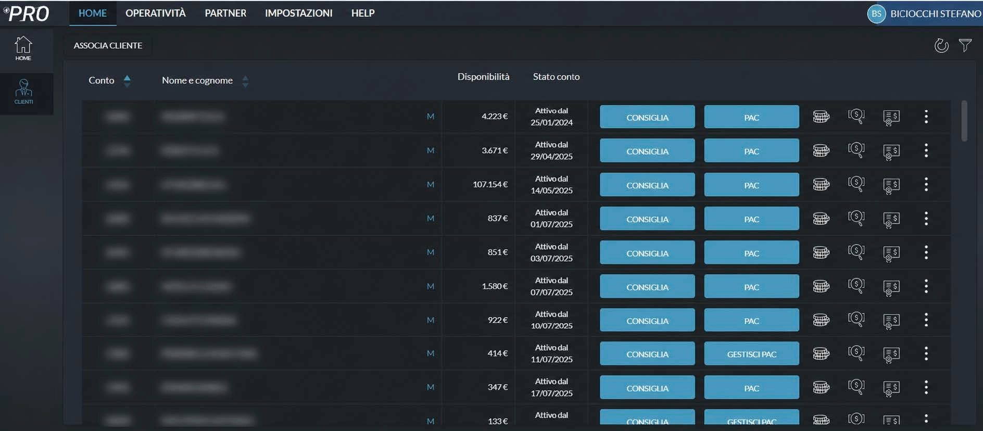
Task: Click dollar magnifier icon in 414 € row
Action: (x=856, y=353)
